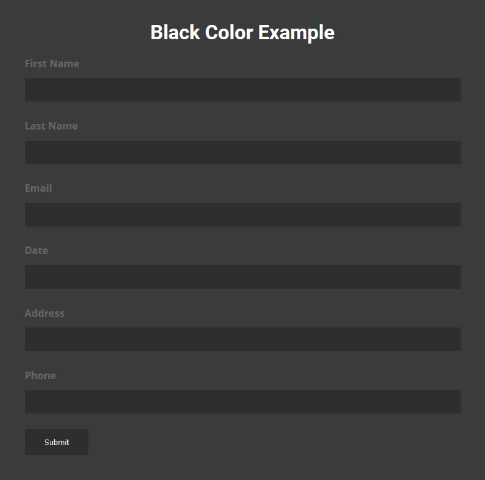
Task: Select the Email field label
Action: pos(38,188)
